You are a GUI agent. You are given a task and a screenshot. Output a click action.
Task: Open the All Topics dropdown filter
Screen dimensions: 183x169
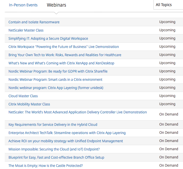[x=168, y=5]
